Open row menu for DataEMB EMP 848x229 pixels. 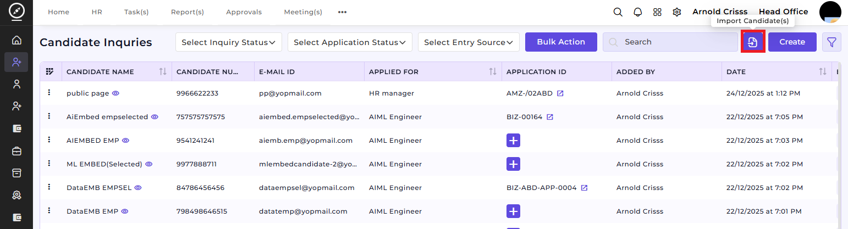coord(49,211)
